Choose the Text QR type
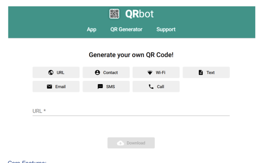 coord(206,73)
